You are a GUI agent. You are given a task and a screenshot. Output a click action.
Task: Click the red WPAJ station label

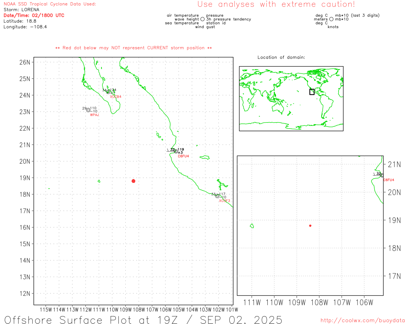click(x=95, y=115)
